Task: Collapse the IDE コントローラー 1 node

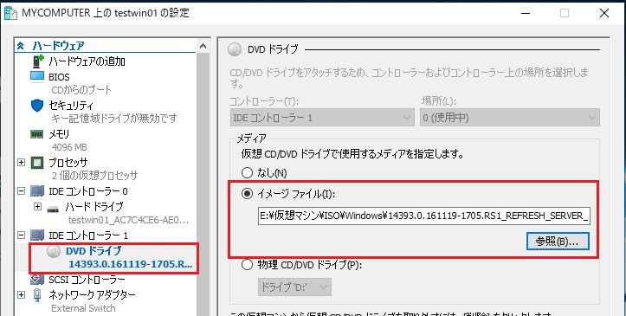Action: (21, 235)
